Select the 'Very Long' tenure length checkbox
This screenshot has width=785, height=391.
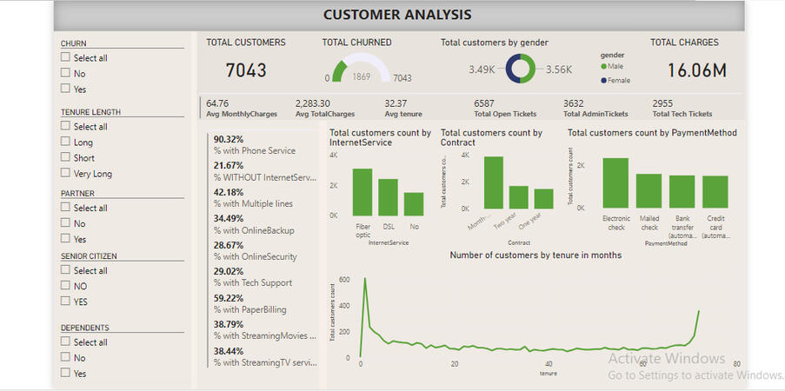65,174
